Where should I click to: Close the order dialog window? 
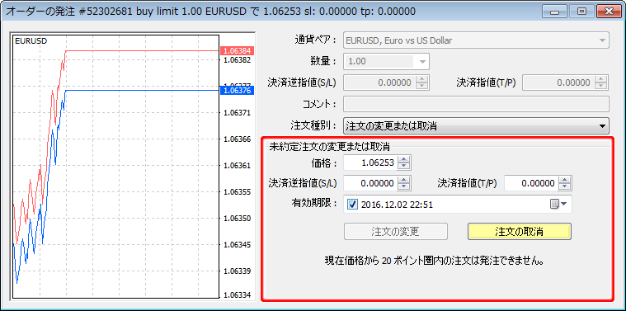609,12
